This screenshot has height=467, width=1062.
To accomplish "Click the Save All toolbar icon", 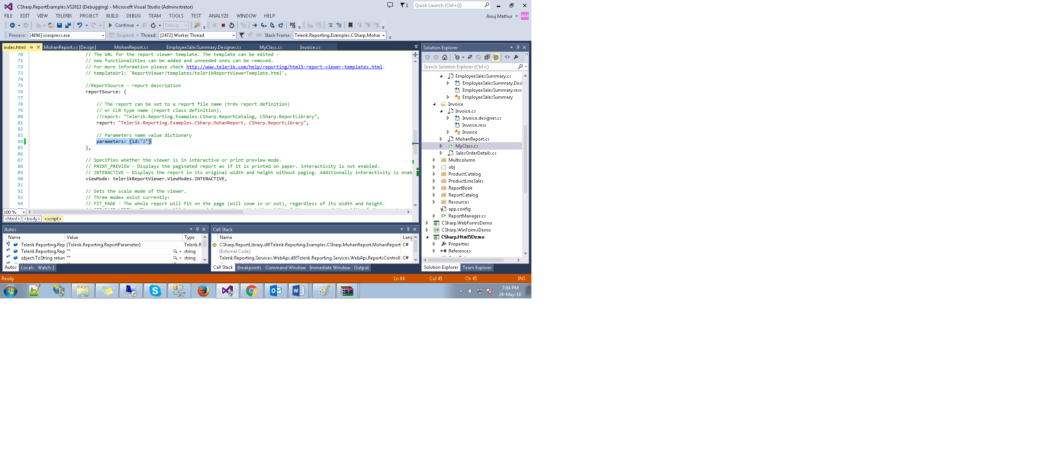I will pos(68,25).
